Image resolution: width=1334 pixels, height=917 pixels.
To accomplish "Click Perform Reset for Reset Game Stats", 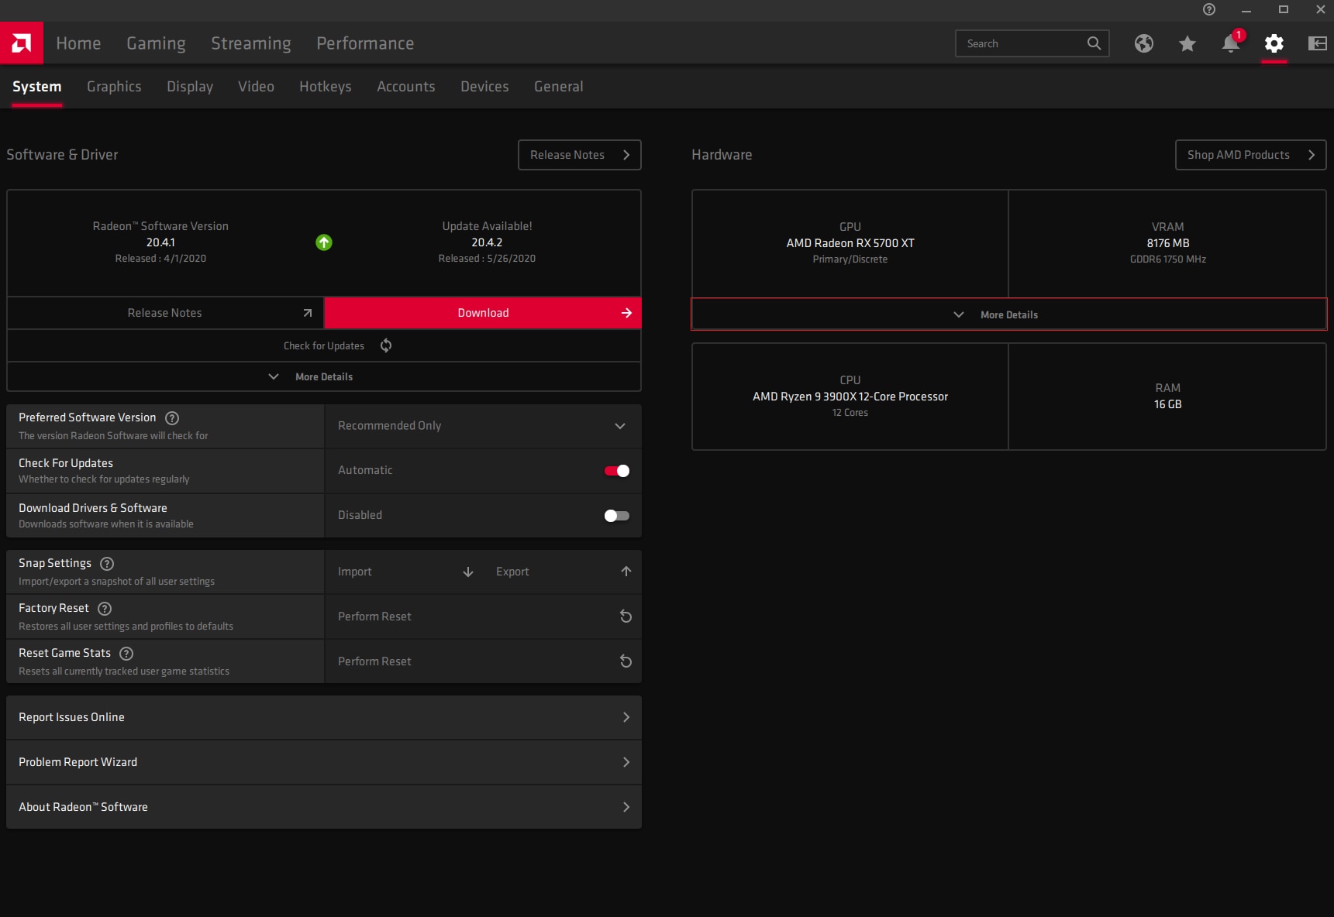I will pyautogui.click(x=483, y=661).
